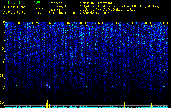Click the 0501 time marker

[18, 23]
